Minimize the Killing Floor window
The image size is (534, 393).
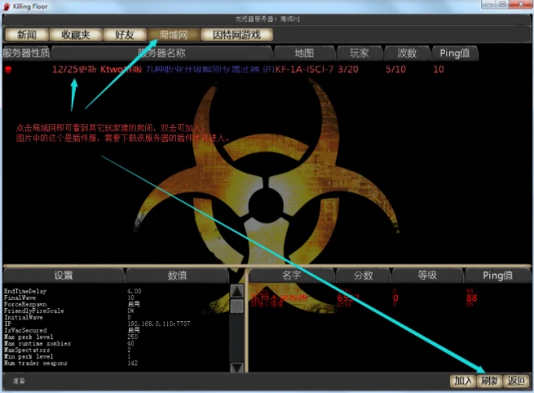[x=488, y=4]
